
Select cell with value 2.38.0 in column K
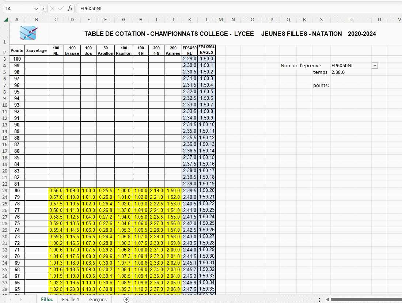pos(189,171)
